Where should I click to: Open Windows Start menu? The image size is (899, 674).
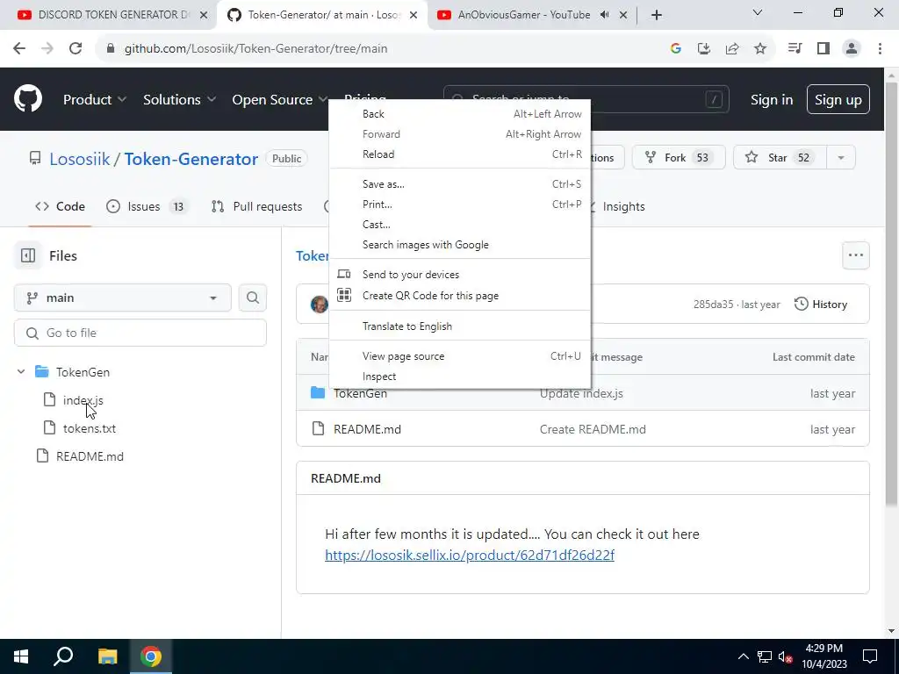(x=21, y=656)
